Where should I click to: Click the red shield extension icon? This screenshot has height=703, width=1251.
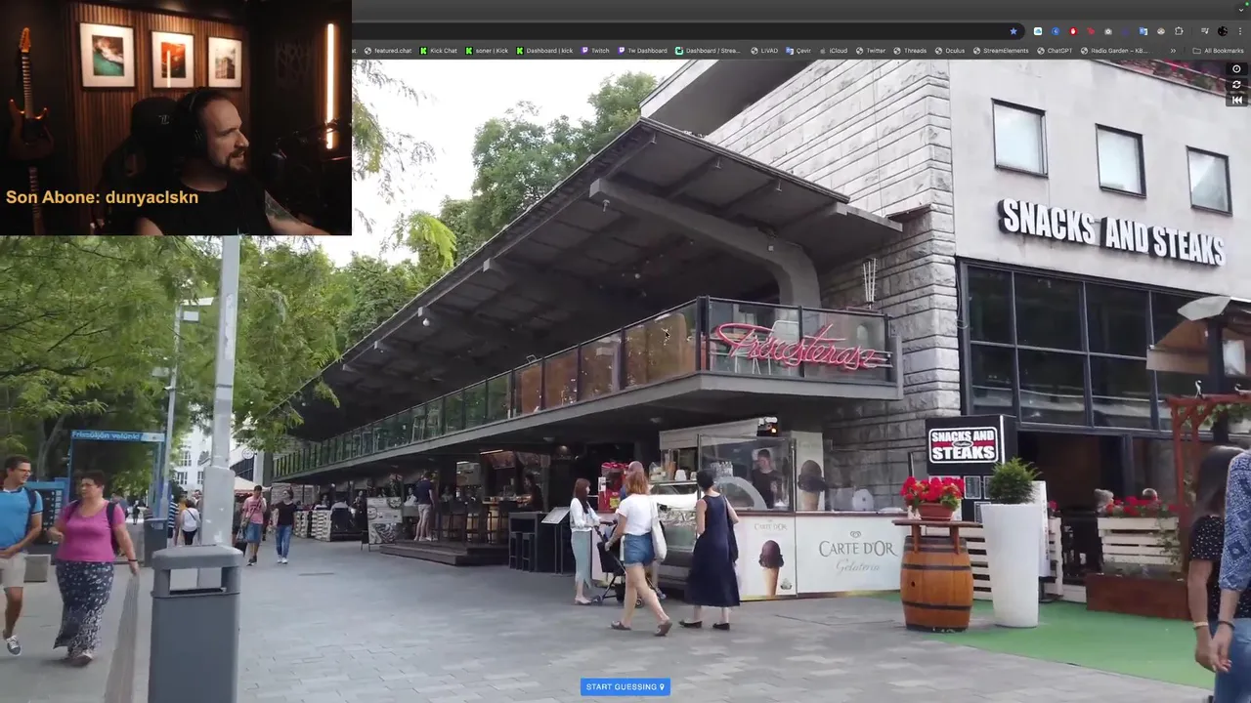[x=1073, y=31]
